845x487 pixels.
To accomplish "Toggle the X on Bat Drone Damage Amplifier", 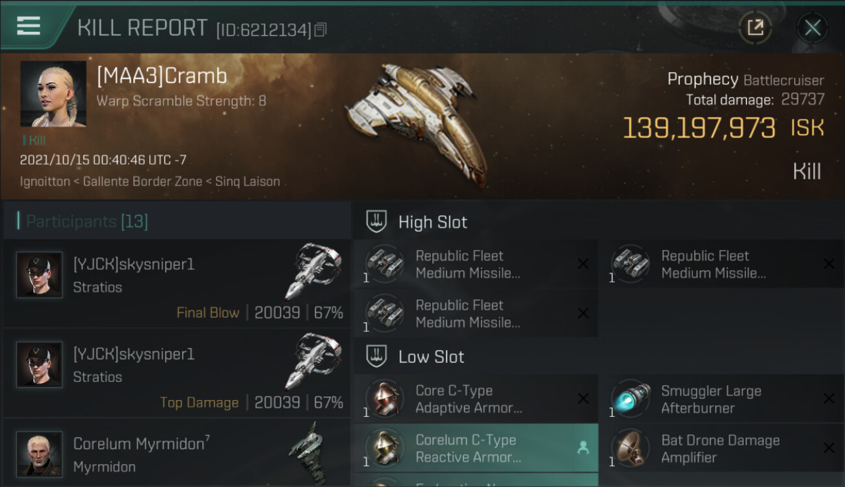I will (829, 448).
